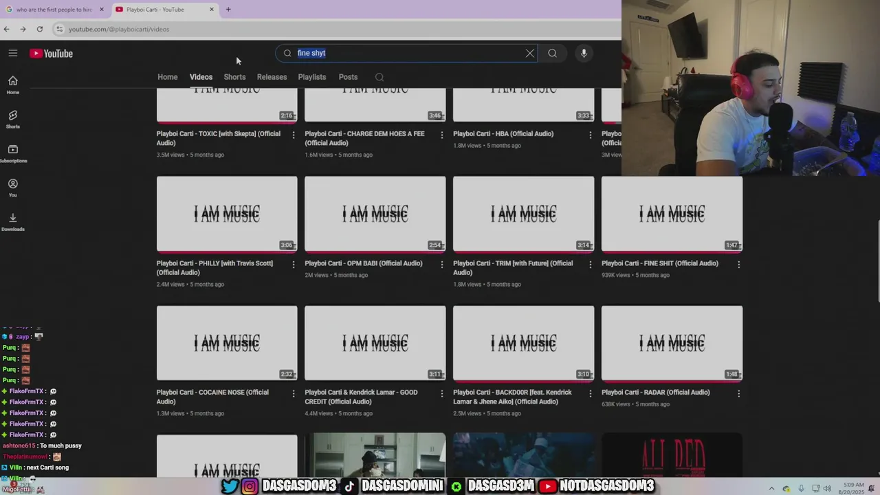Click the page vertical scrollbar
The image size is (880, 495).
878,261
